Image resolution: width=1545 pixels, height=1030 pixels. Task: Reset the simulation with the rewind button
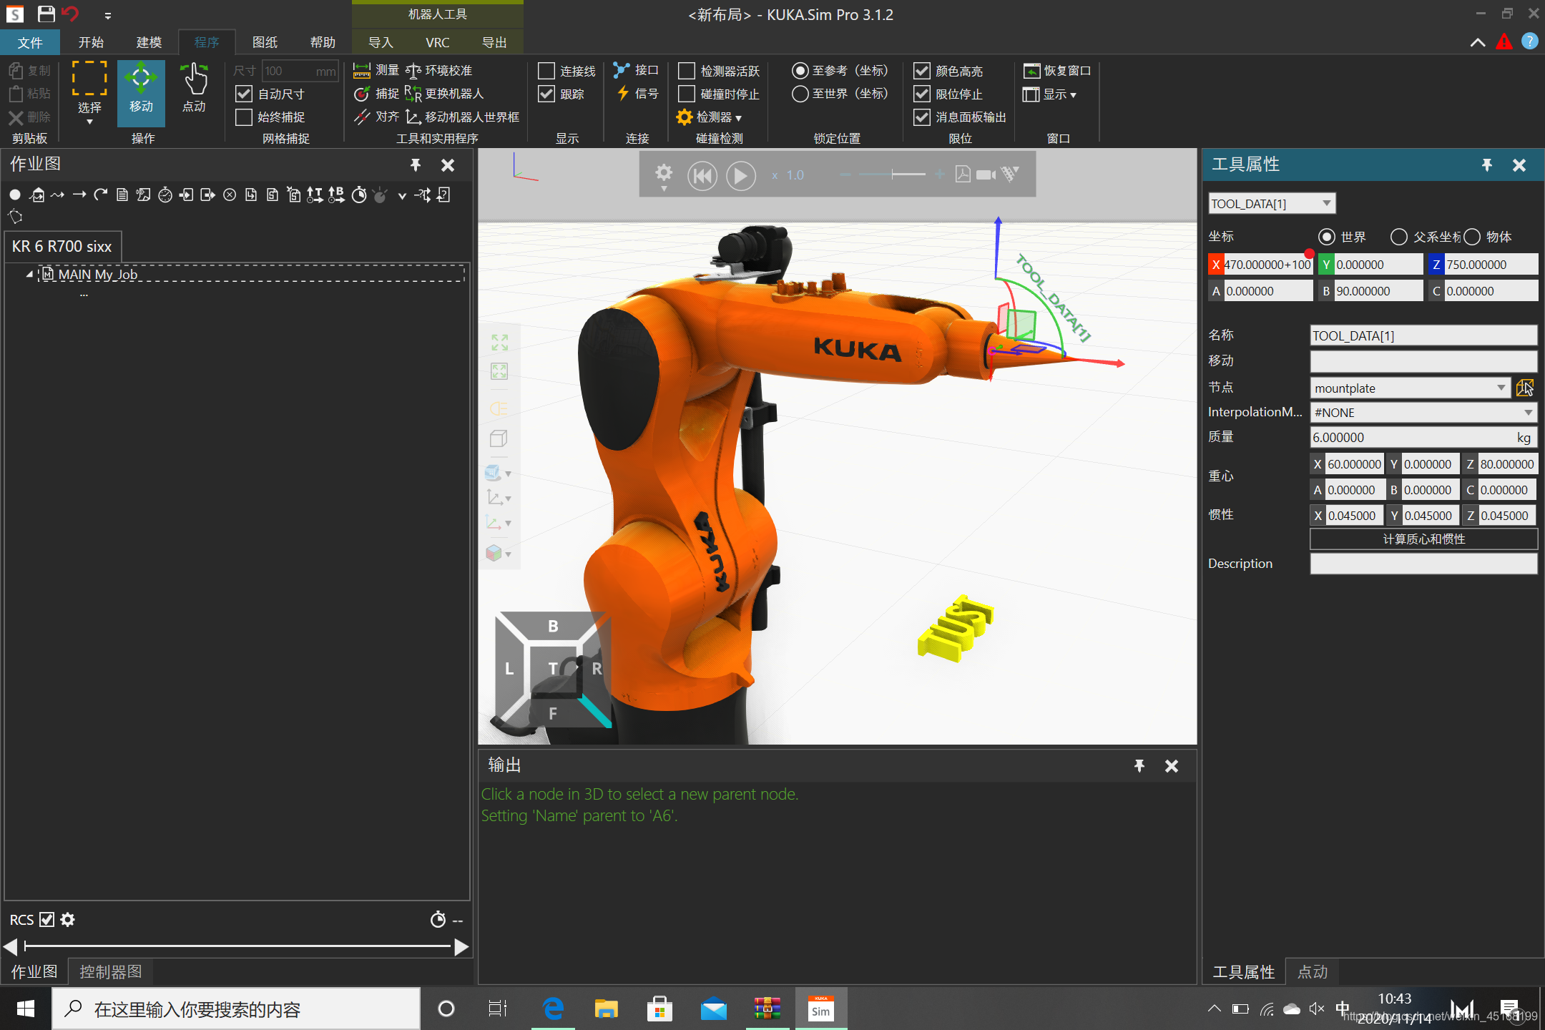pyautogui.click(x=702, y=175)
